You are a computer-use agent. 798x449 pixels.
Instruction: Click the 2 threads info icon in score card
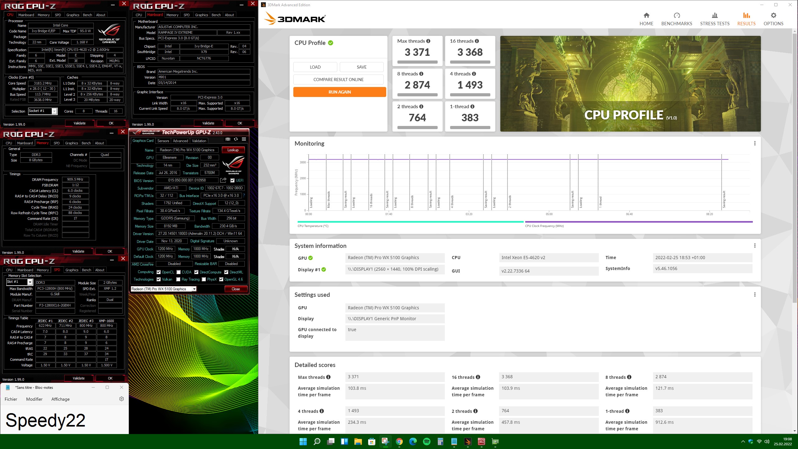click(x=421, y=107)
